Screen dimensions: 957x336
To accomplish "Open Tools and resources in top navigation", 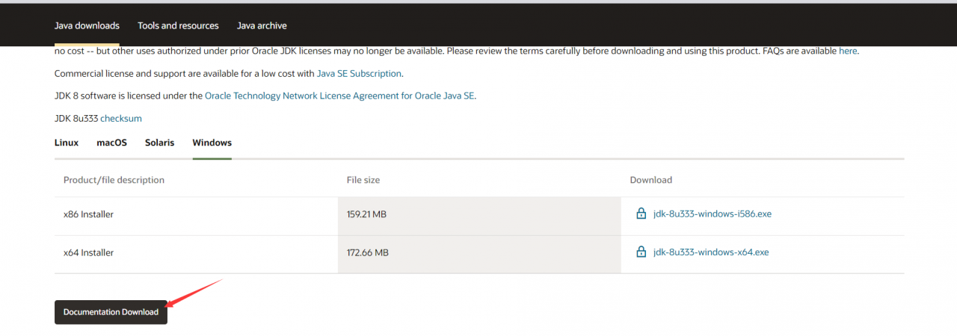I will pos(178,25).
